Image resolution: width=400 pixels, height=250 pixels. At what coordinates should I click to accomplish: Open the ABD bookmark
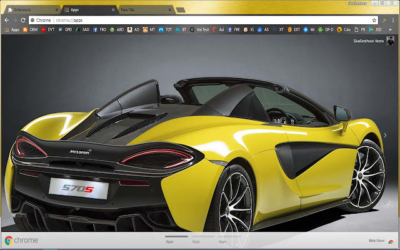[117, 29]
